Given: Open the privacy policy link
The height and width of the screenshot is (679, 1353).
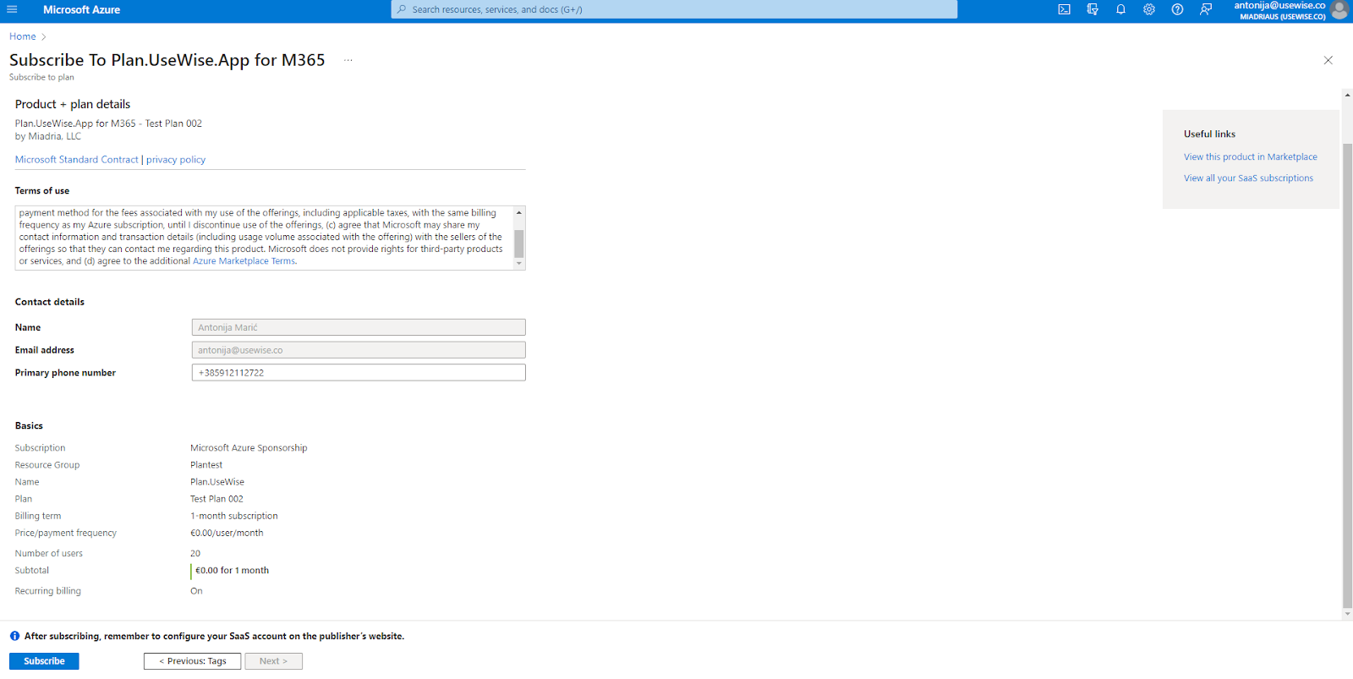Looking at the screenshot, I should pos(176,159).
